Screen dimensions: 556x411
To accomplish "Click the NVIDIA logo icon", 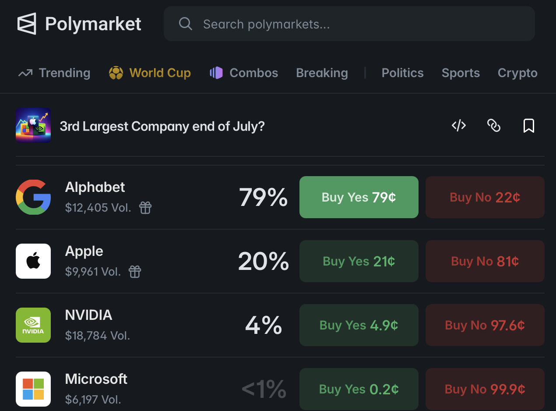I will coord(33,325).
